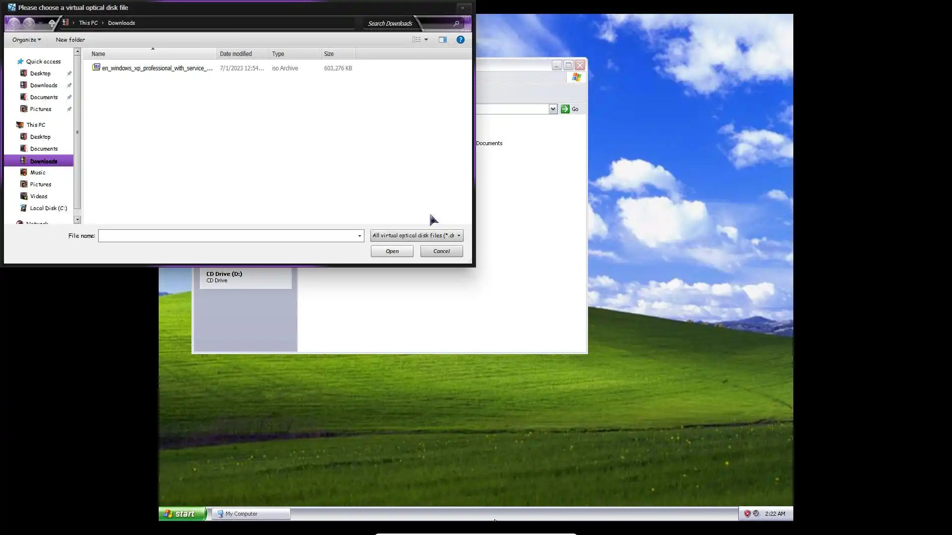
Task: Open Local Disk (C:) in sidebar
Action: click(x=48, y=208)
